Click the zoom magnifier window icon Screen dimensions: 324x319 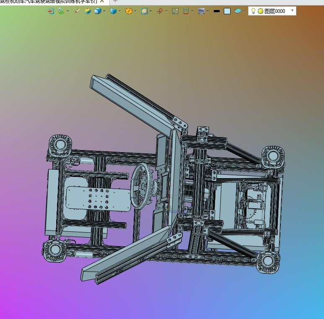tap(144, 11)
